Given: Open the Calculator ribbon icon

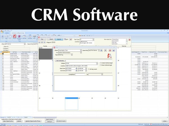Looking at the screenshot, I should (x=30, y=36).
